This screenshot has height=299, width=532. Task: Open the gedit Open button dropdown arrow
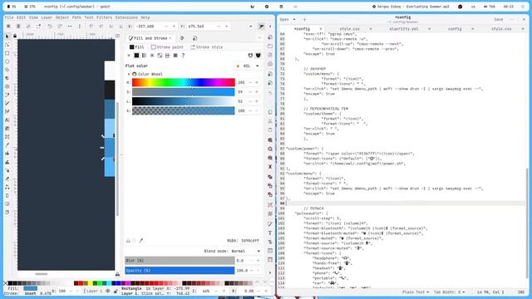click(x=294, y=19)
